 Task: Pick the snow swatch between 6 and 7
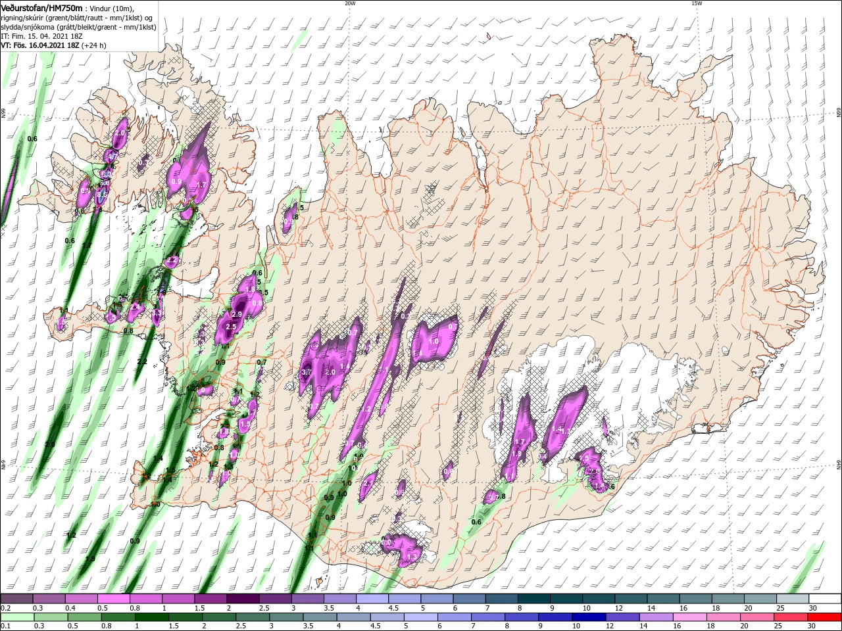click(x=469, y=599)
